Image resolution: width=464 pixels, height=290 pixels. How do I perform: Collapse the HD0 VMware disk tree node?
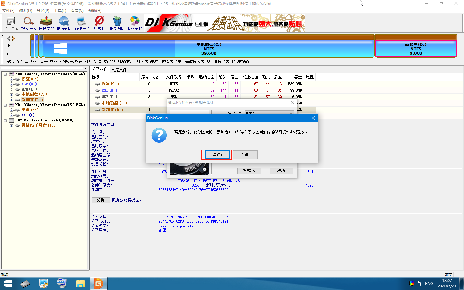pyautogui.click(x=5, y=74)
